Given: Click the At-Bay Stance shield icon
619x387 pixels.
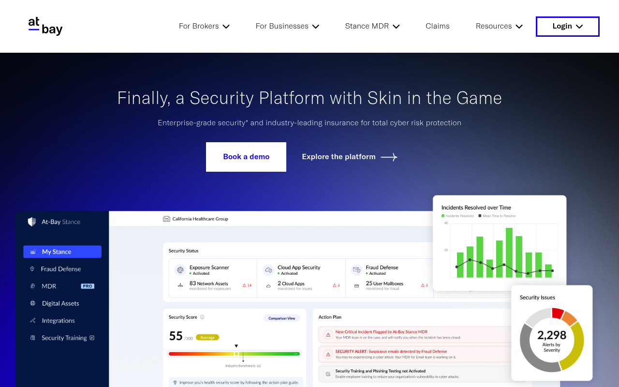Looking at the screenshot, I should click(32, 222).
